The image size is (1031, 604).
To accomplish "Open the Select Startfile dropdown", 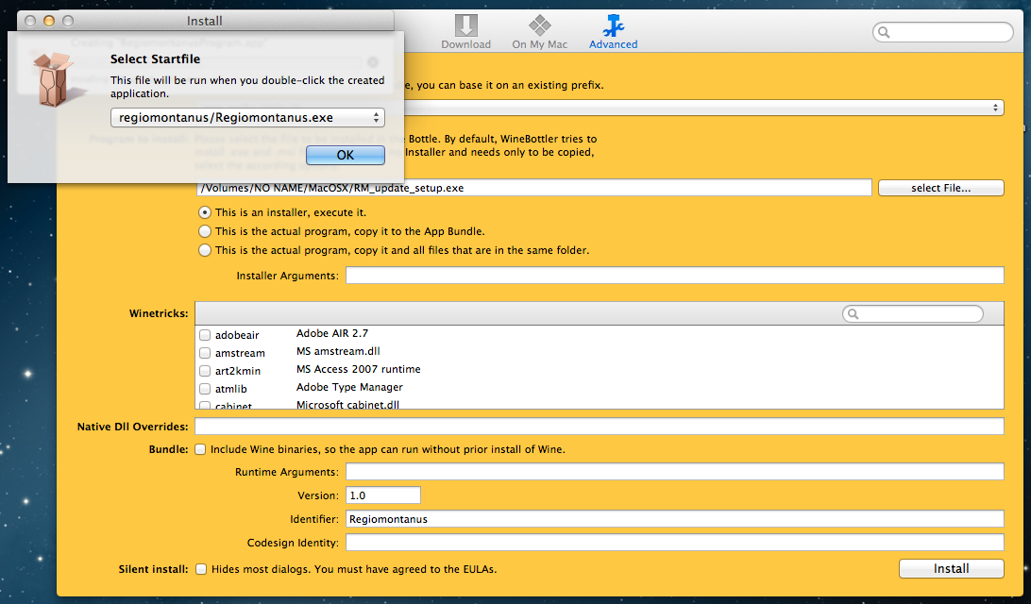I will click(x=247, y=118).
